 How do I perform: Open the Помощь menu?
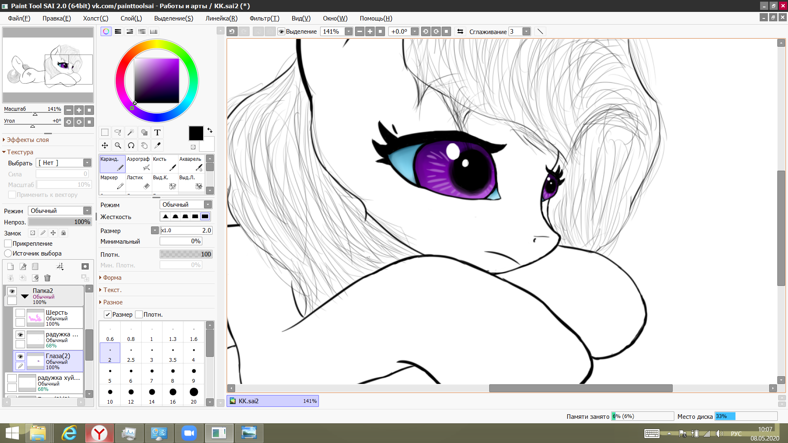(376, 18)
